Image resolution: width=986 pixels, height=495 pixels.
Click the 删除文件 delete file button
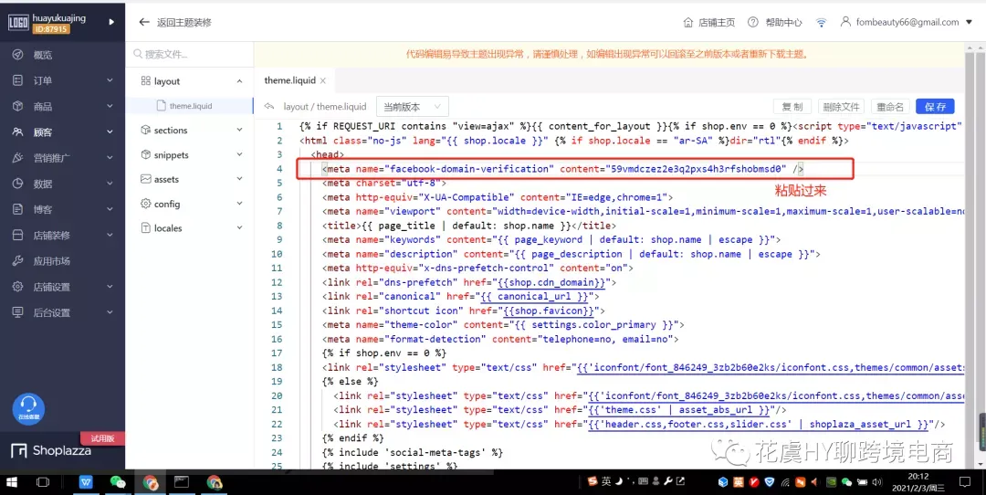[x=841, y=106]
